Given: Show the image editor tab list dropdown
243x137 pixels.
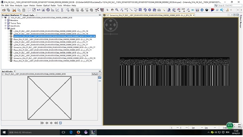Looking at the screenshot, I should (x=234, y=15).
